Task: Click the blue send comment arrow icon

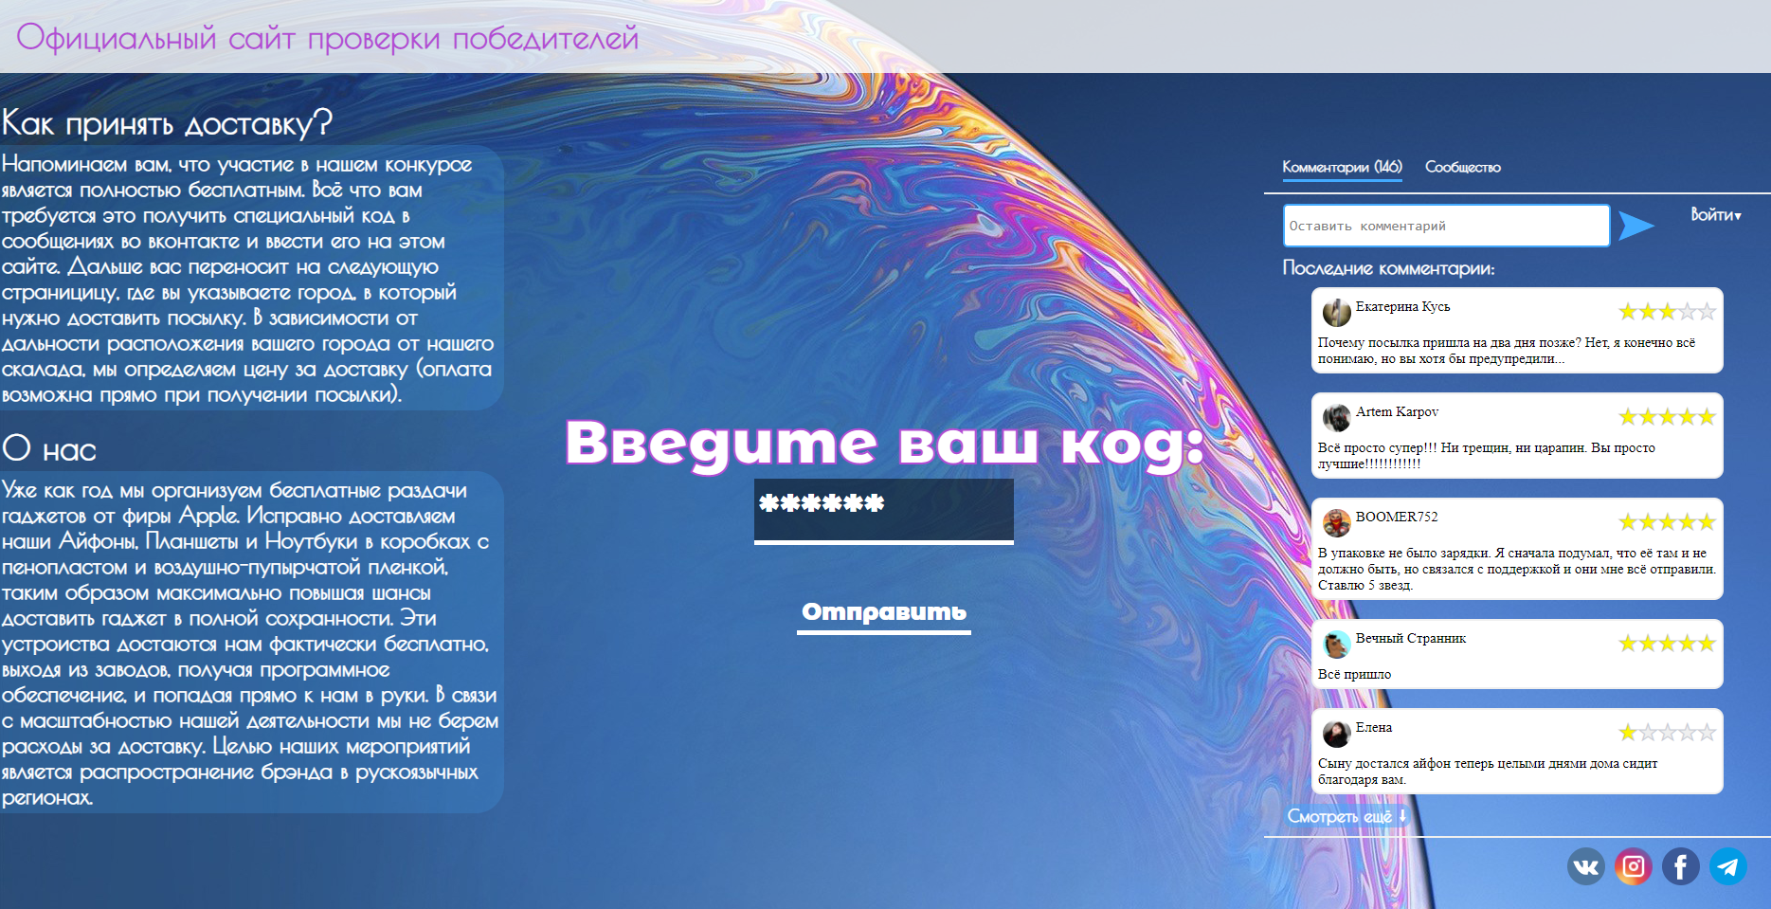Action: (x=1635, y=226)
